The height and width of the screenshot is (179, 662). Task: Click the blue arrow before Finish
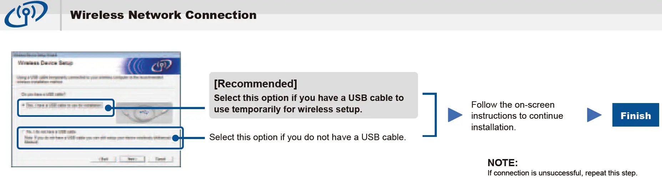(594, 115)
